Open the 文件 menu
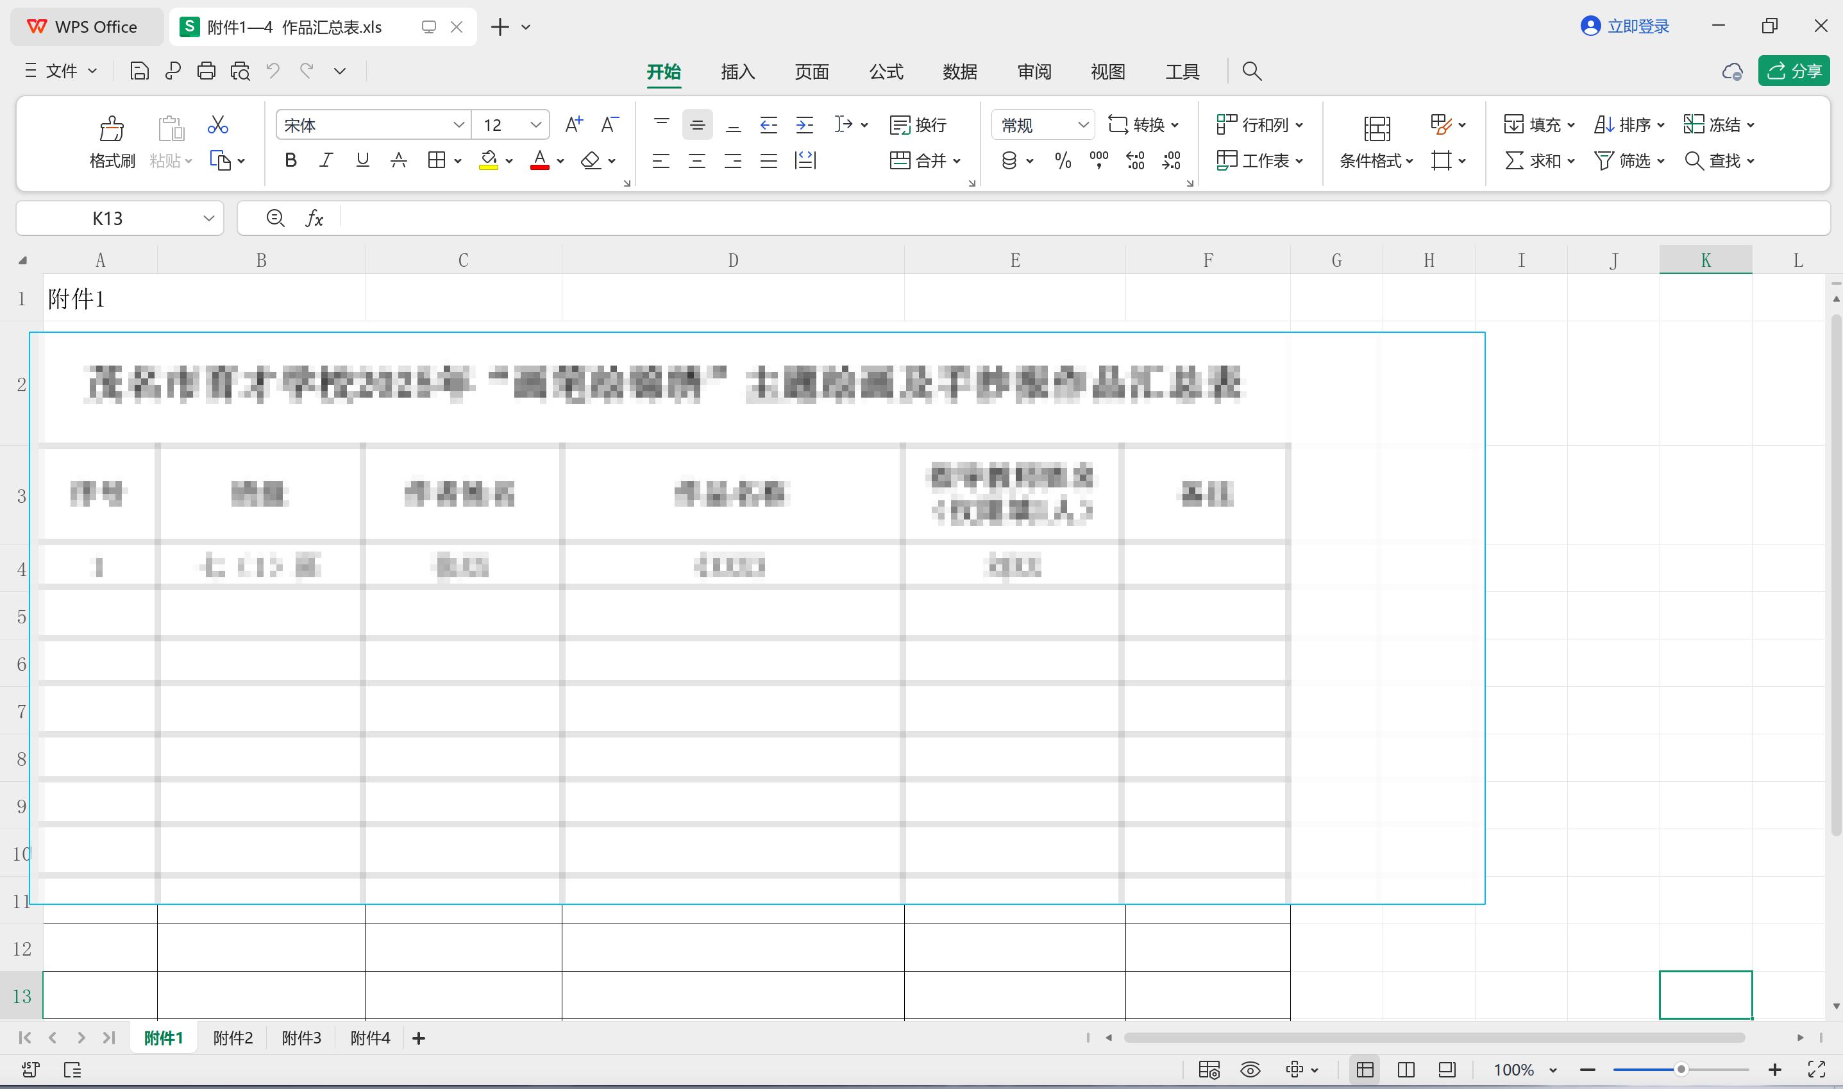Viewport: 1843px width, 1089px height. pos(61,71)
